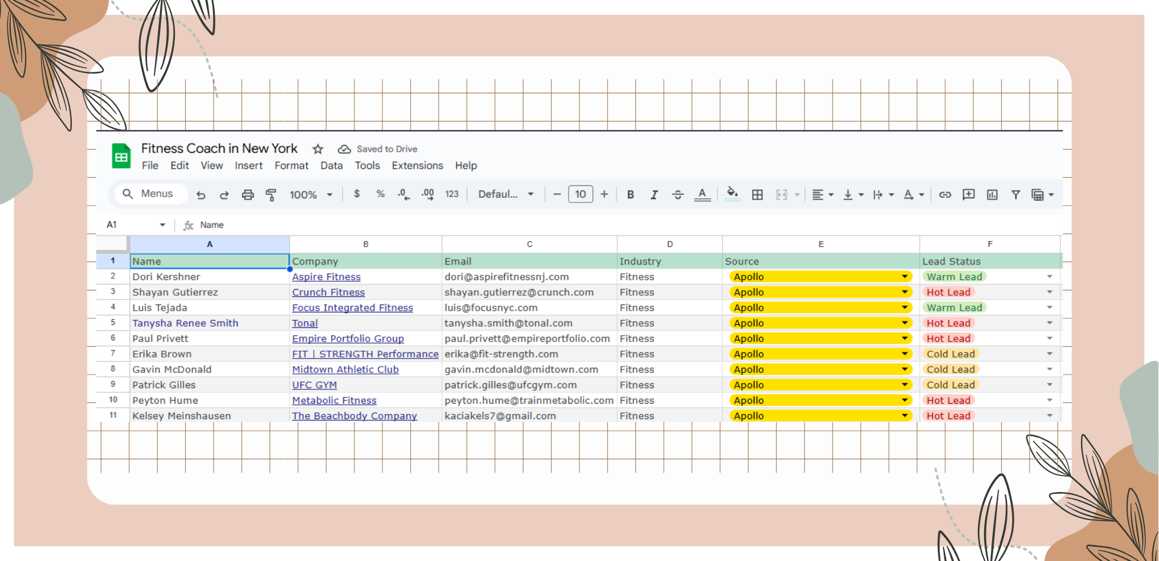The image size is (1159, 561).
Task: Open the Aspire Fitness link
Action: point(327,277)
